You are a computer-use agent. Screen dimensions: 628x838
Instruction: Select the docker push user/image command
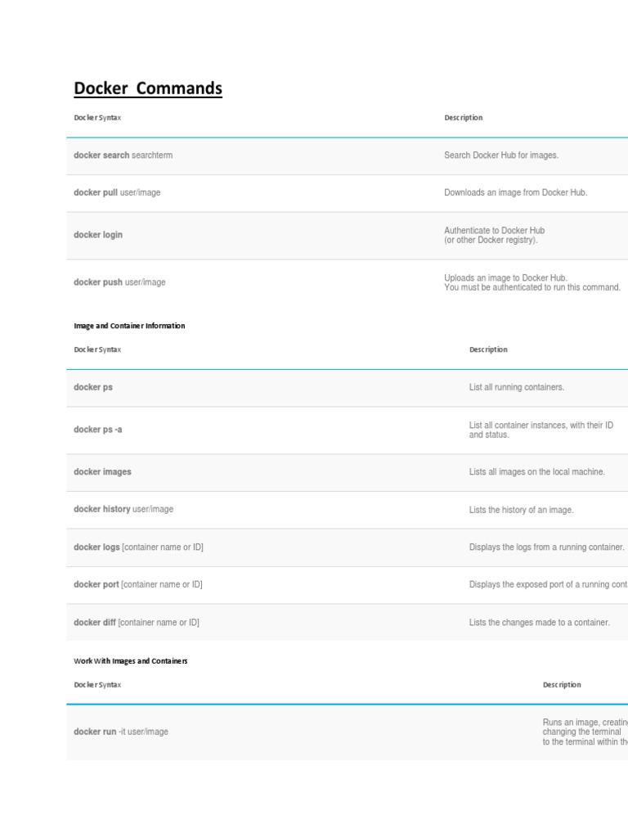[119, 282]
